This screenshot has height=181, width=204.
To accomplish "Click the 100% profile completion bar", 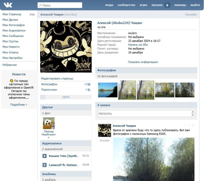I will (x=66, y=97).
